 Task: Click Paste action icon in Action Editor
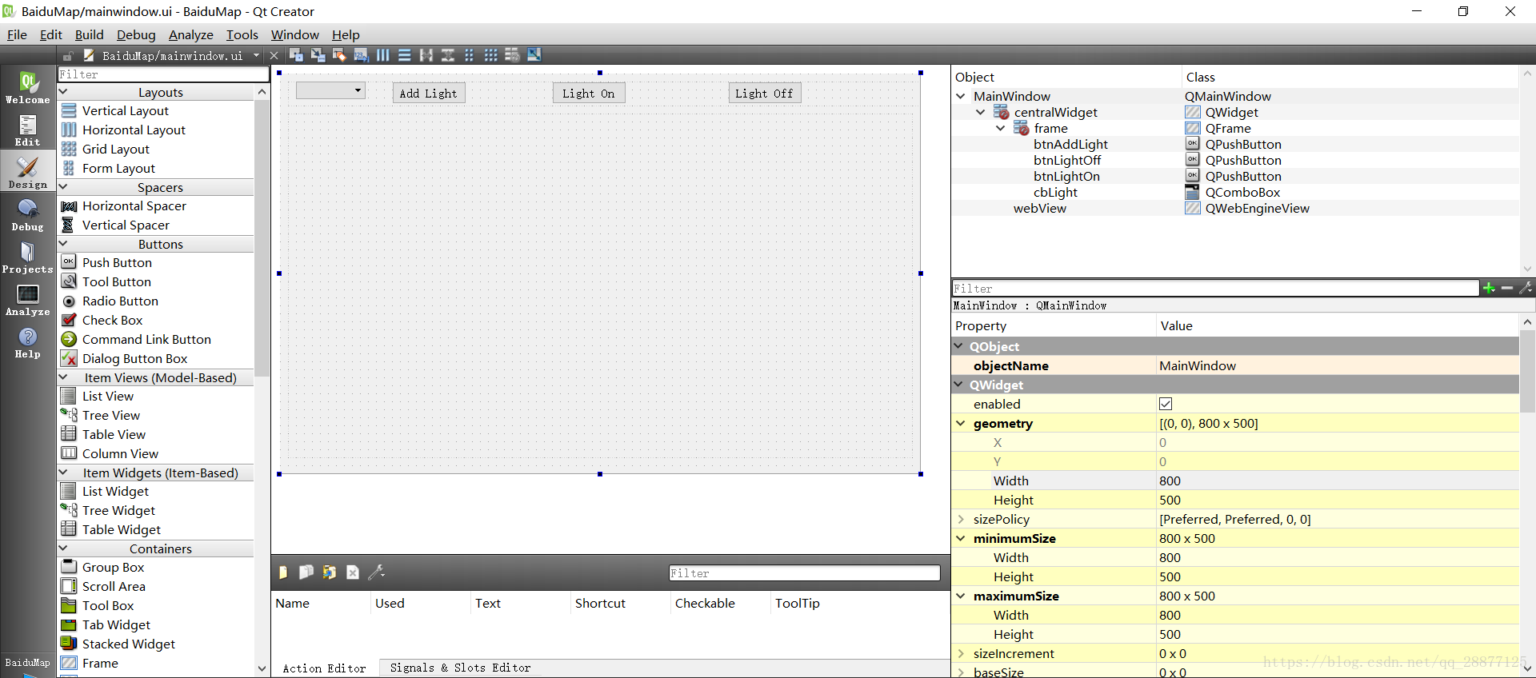pos(329,572)
